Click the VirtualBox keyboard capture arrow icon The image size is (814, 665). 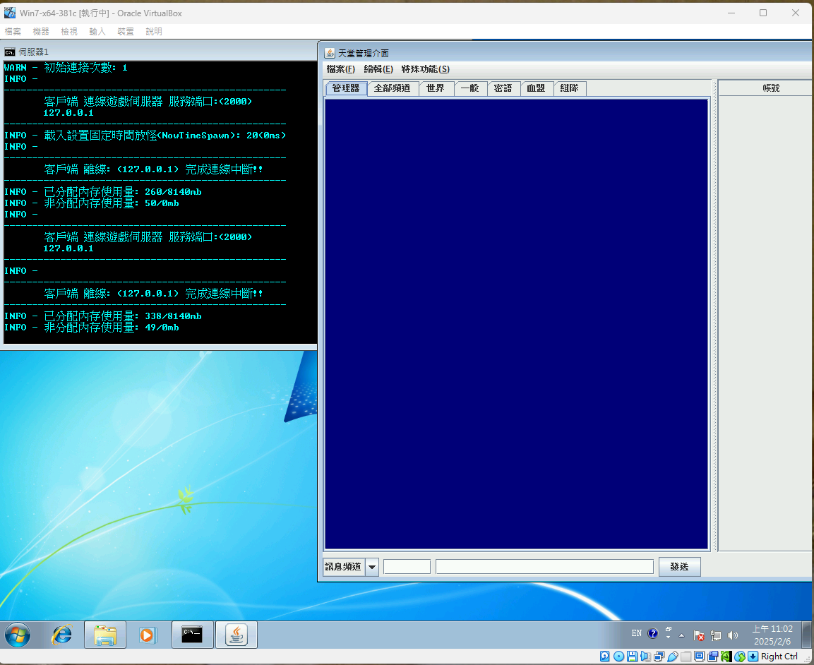coord(753,656)
